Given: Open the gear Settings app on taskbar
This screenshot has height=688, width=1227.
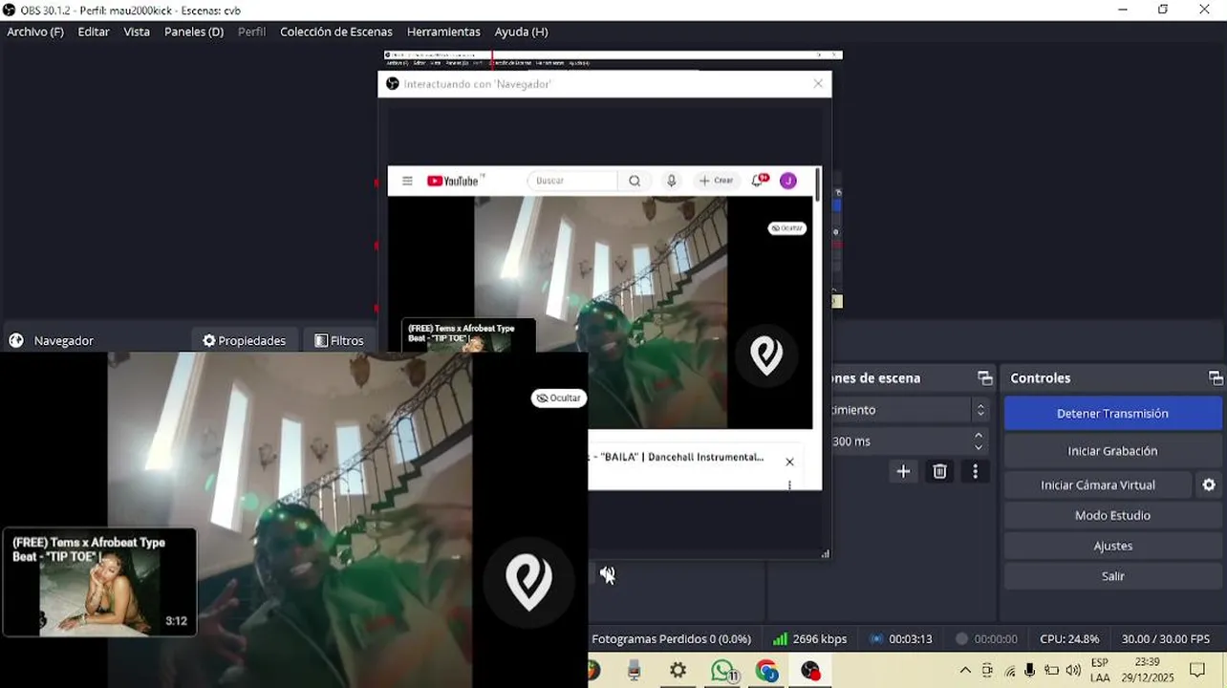Looking at the screenshot, I should click(x=678, y=671).
